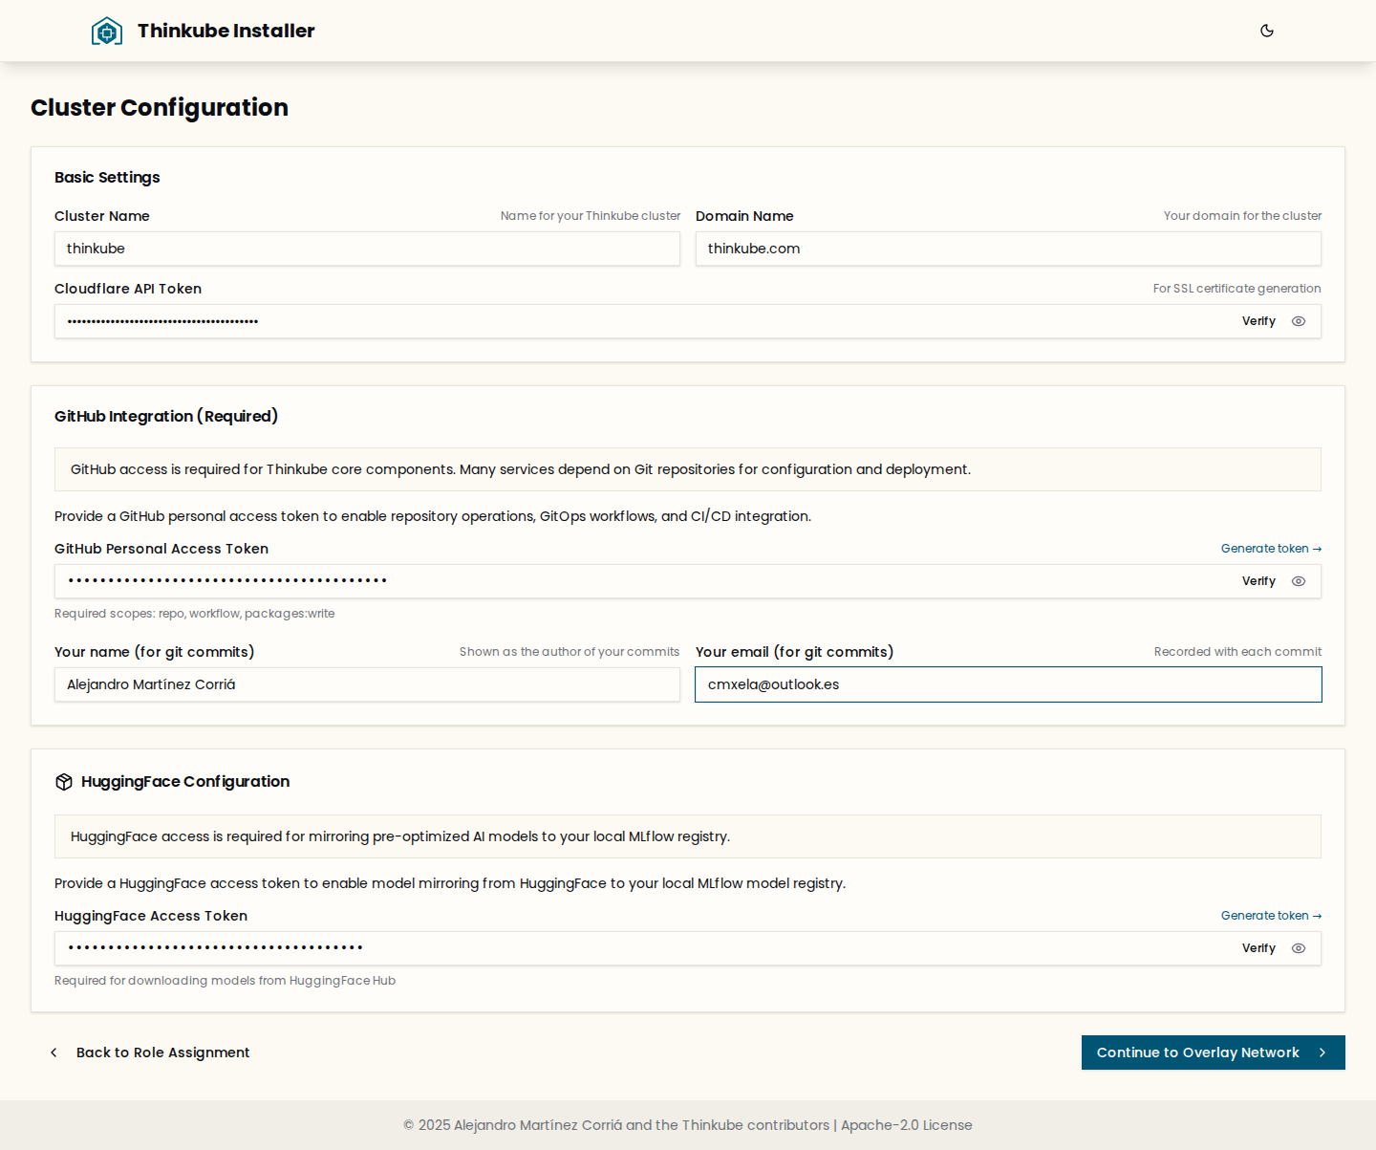Click the Basic Settings section heading

107,178
